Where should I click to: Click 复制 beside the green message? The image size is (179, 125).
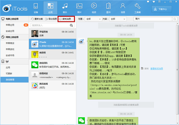tap(145, 69)
